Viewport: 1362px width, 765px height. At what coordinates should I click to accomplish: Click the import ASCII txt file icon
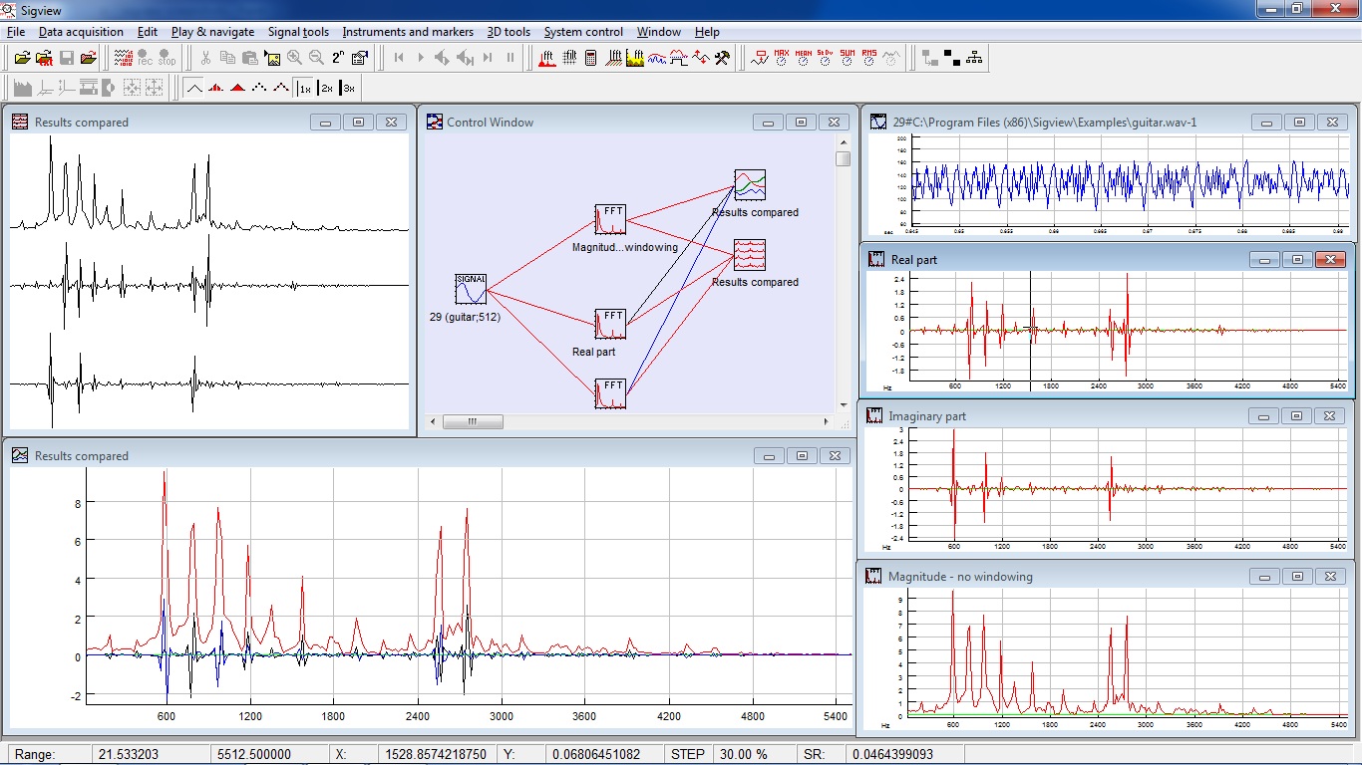pyautogui.click(x=44, y=58)
